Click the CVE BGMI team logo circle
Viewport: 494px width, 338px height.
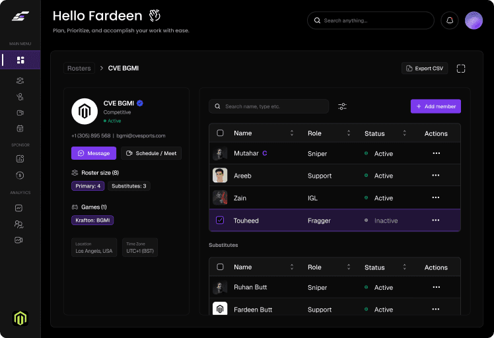click(x=85, y=112)
